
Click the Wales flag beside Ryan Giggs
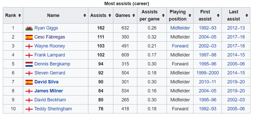click(x=29, y=28)
